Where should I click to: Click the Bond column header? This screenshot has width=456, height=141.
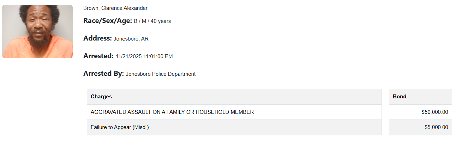click(400, 96)
